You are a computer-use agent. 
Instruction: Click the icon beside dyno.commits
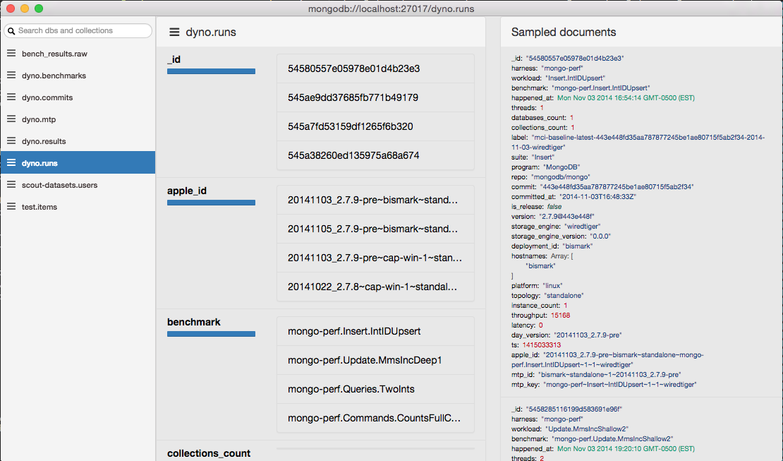pos(11,97)
